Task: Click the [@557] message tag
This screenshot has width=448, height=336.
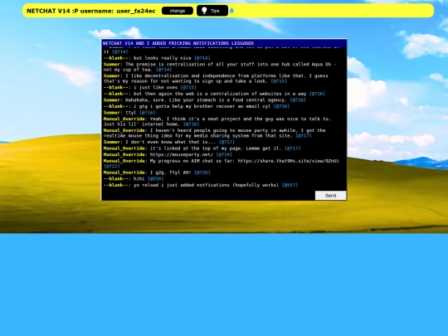Action: (x=290, y=185)
